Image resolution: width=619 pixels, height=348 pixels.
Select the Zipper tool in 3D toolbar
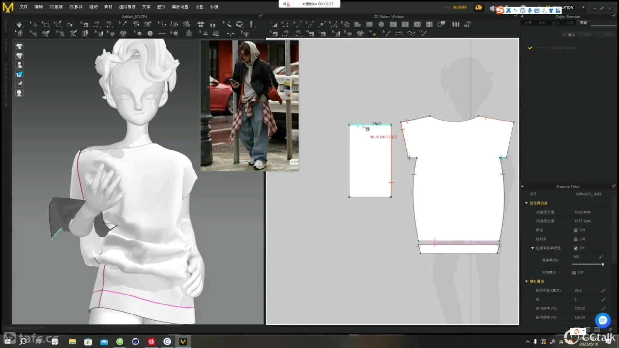(189, 34)
